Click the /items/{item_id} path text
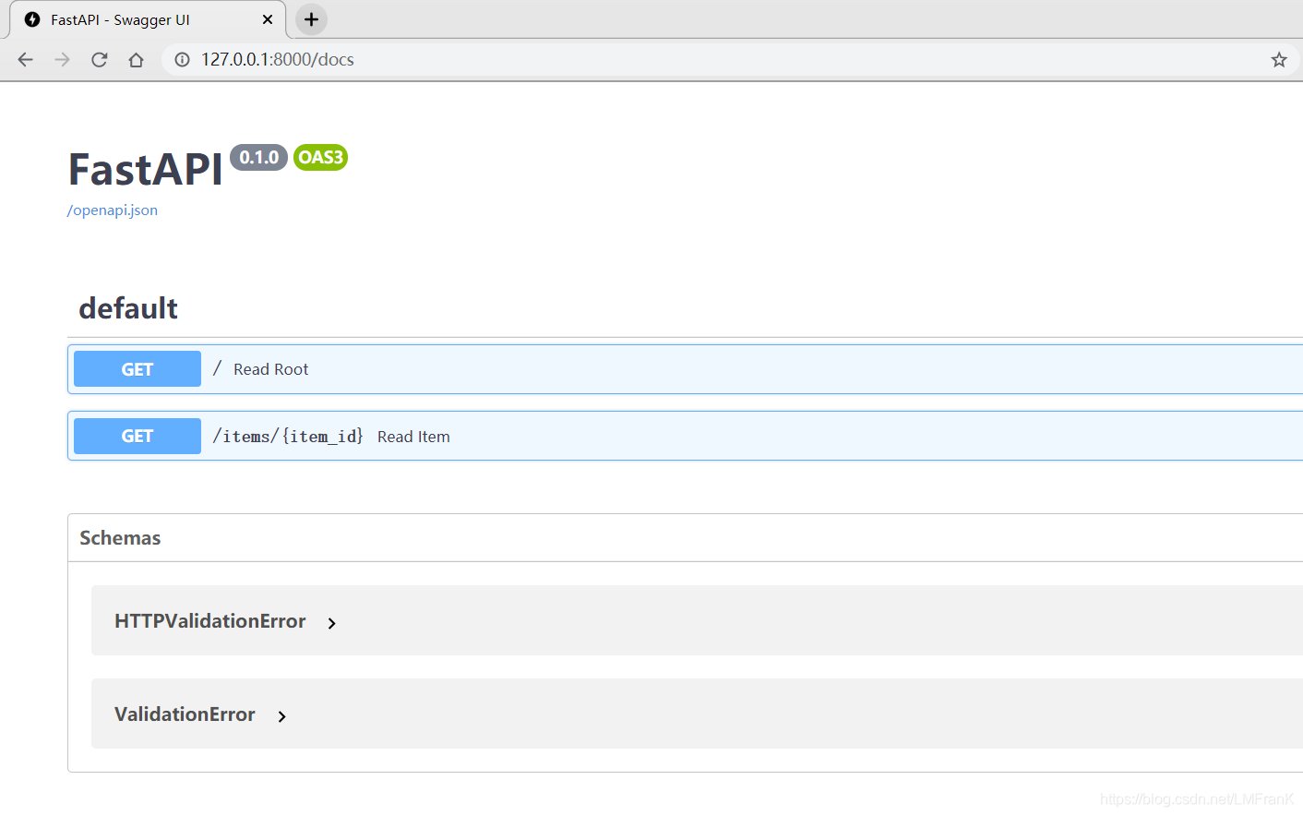The width and height of the screenshot is (1303, 816). tap(288, 436)
